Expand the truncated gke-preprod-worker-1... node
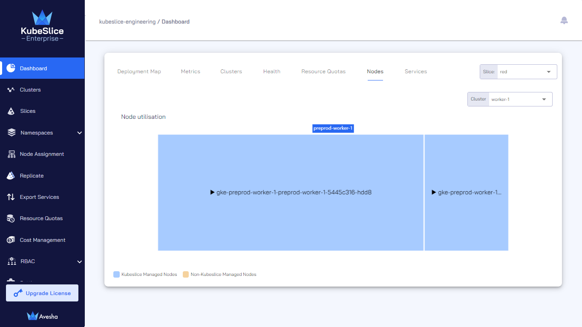582x327 pixels. coord(467,192)
